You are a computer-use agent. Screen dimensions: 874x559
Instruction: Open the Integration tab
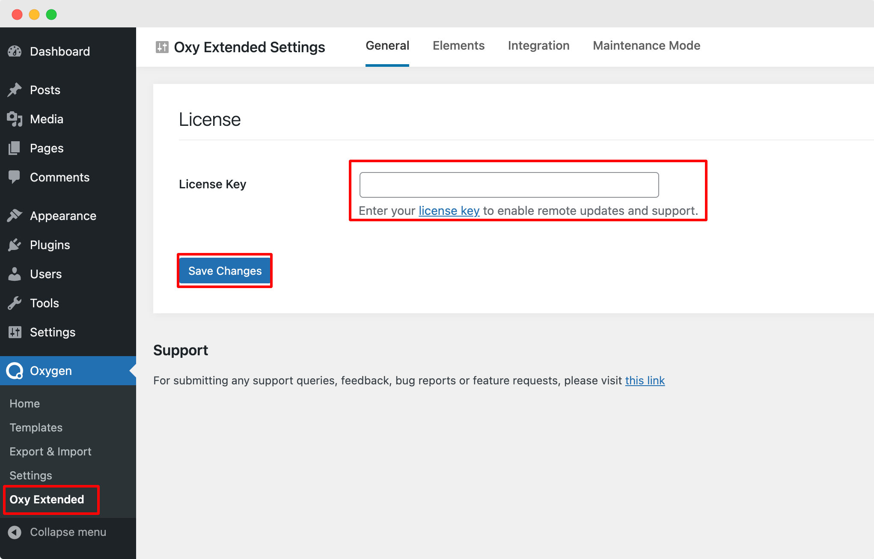pos(538,45)
